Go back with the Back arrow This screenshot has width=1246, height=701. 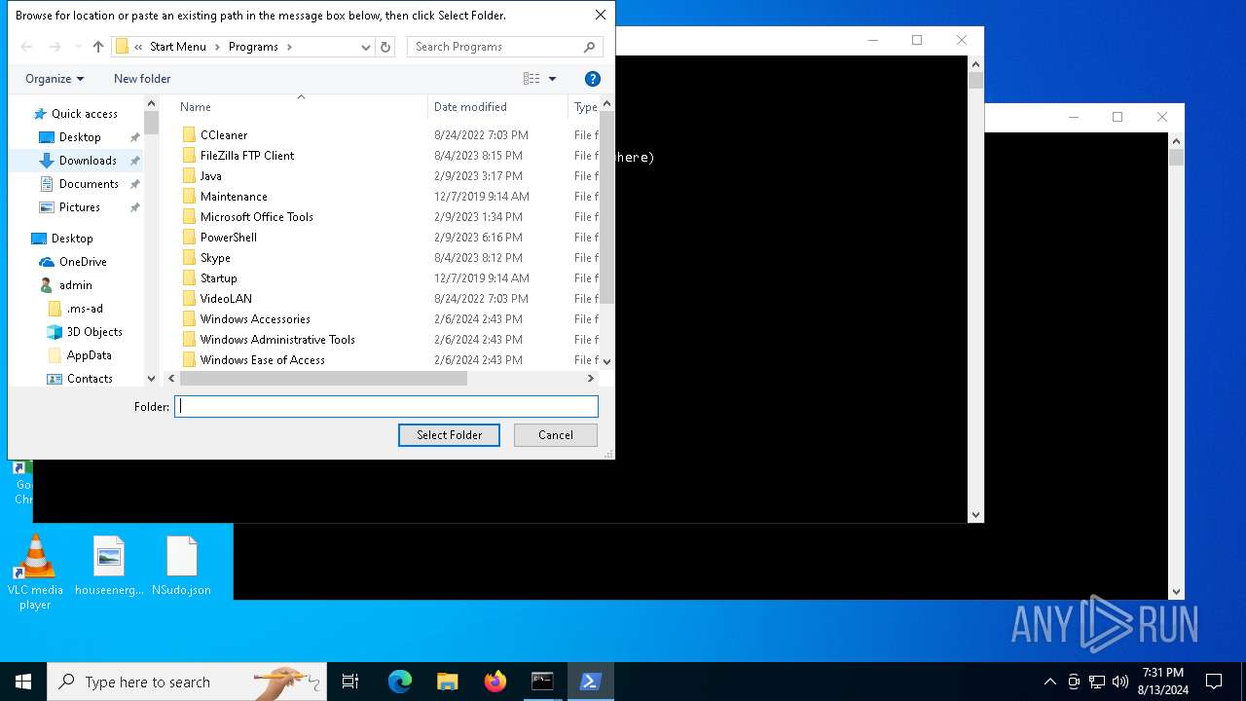click(x=27, y=47)
